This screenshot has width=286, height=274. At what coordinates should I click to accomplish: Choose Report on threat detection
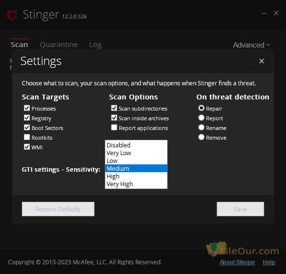click(x=201, y=118)
